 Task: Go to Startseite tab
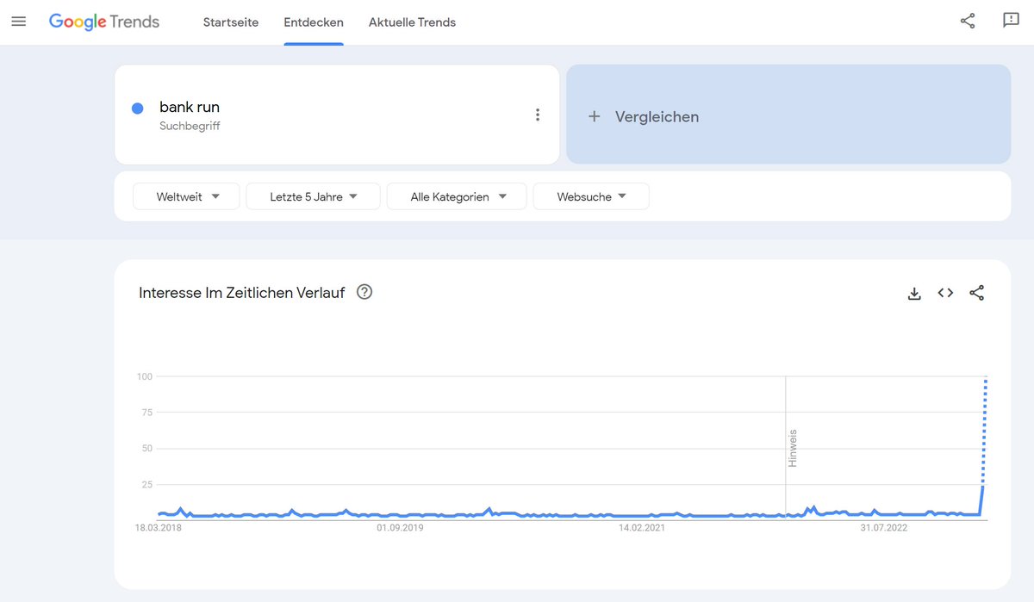pyautogui.click(x=231, y=22)
